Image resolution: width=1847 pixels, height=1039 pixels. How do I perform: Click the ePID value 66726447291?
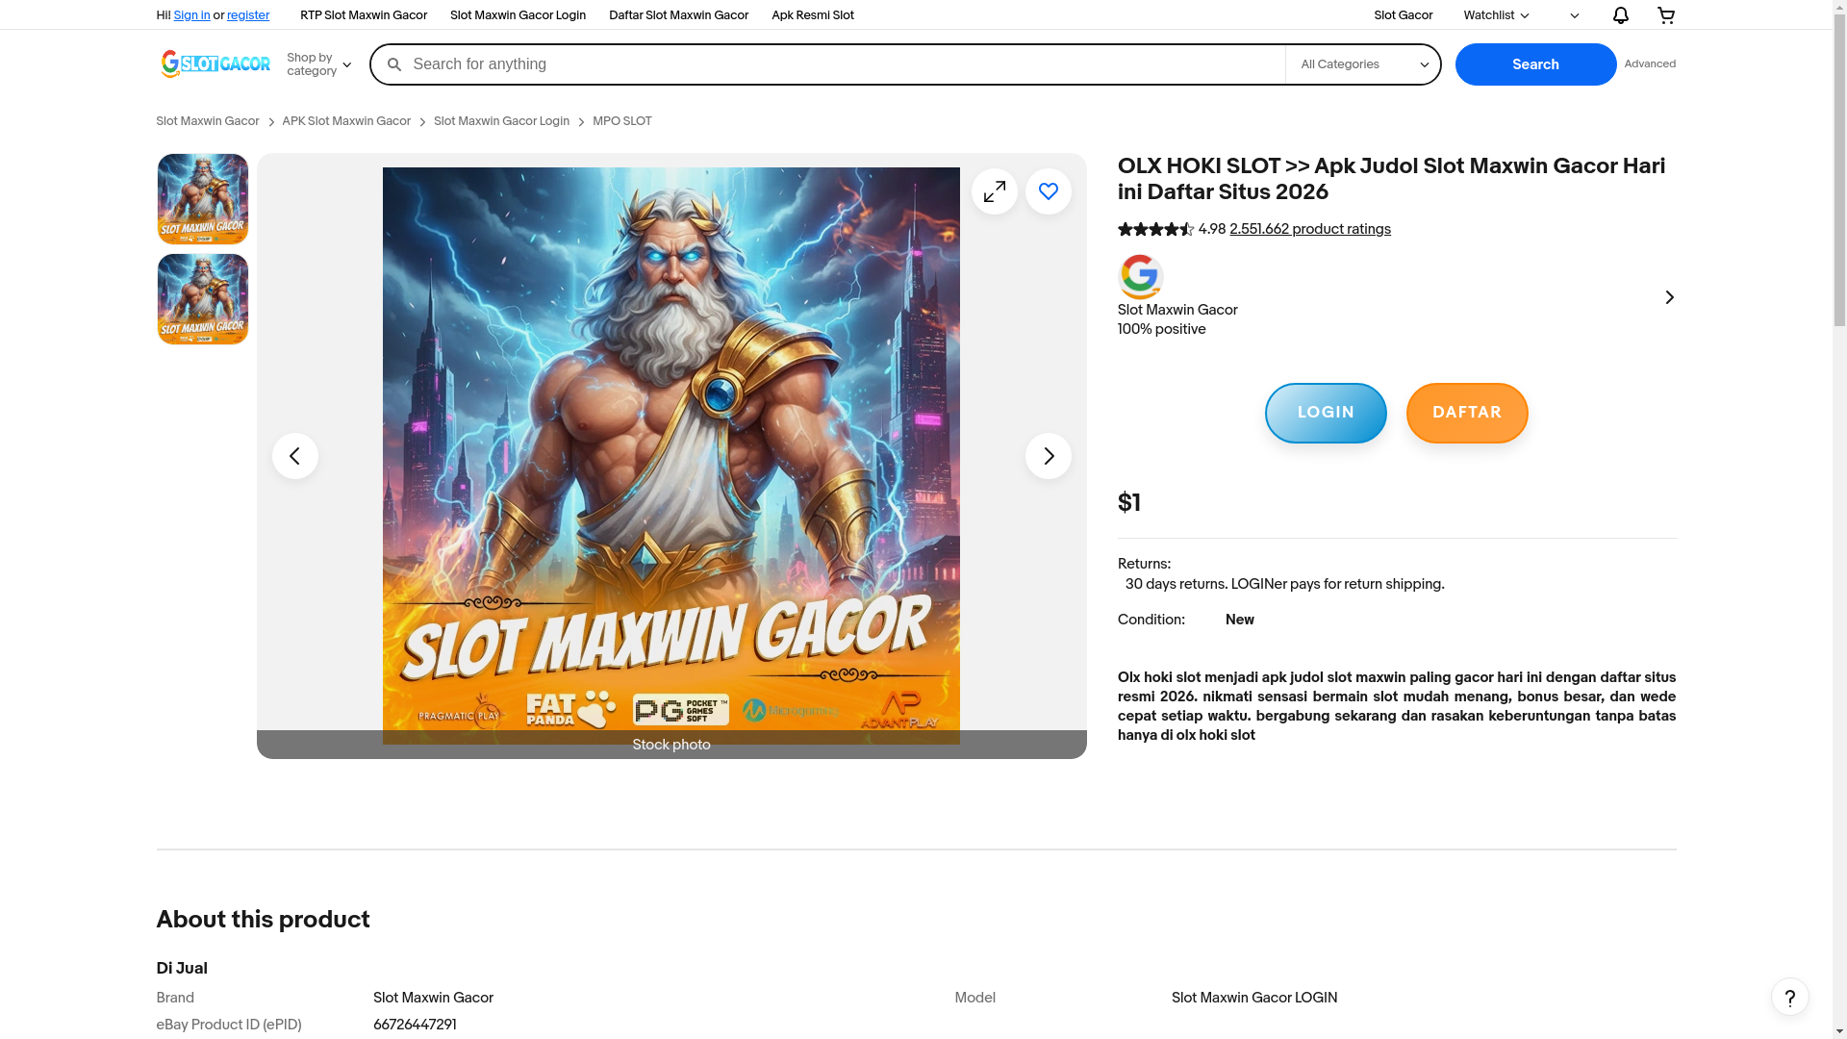(x=415, y=1026)
